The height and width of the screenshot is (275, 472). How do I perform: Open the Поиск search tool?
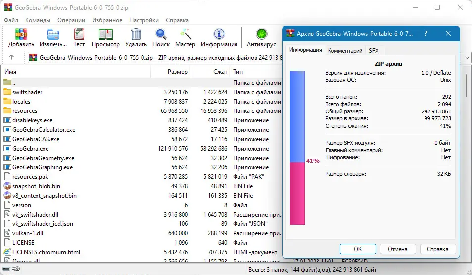161,34
